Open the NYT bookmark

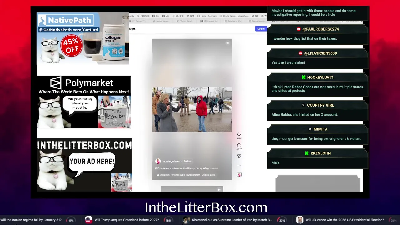coord(191,16)
